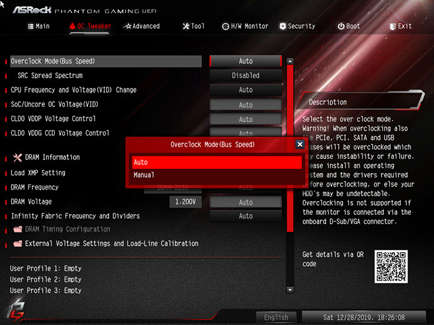Select DRAM Frequency row
The height and width of the screenshot is (325, 434).
tap(34, 187)
